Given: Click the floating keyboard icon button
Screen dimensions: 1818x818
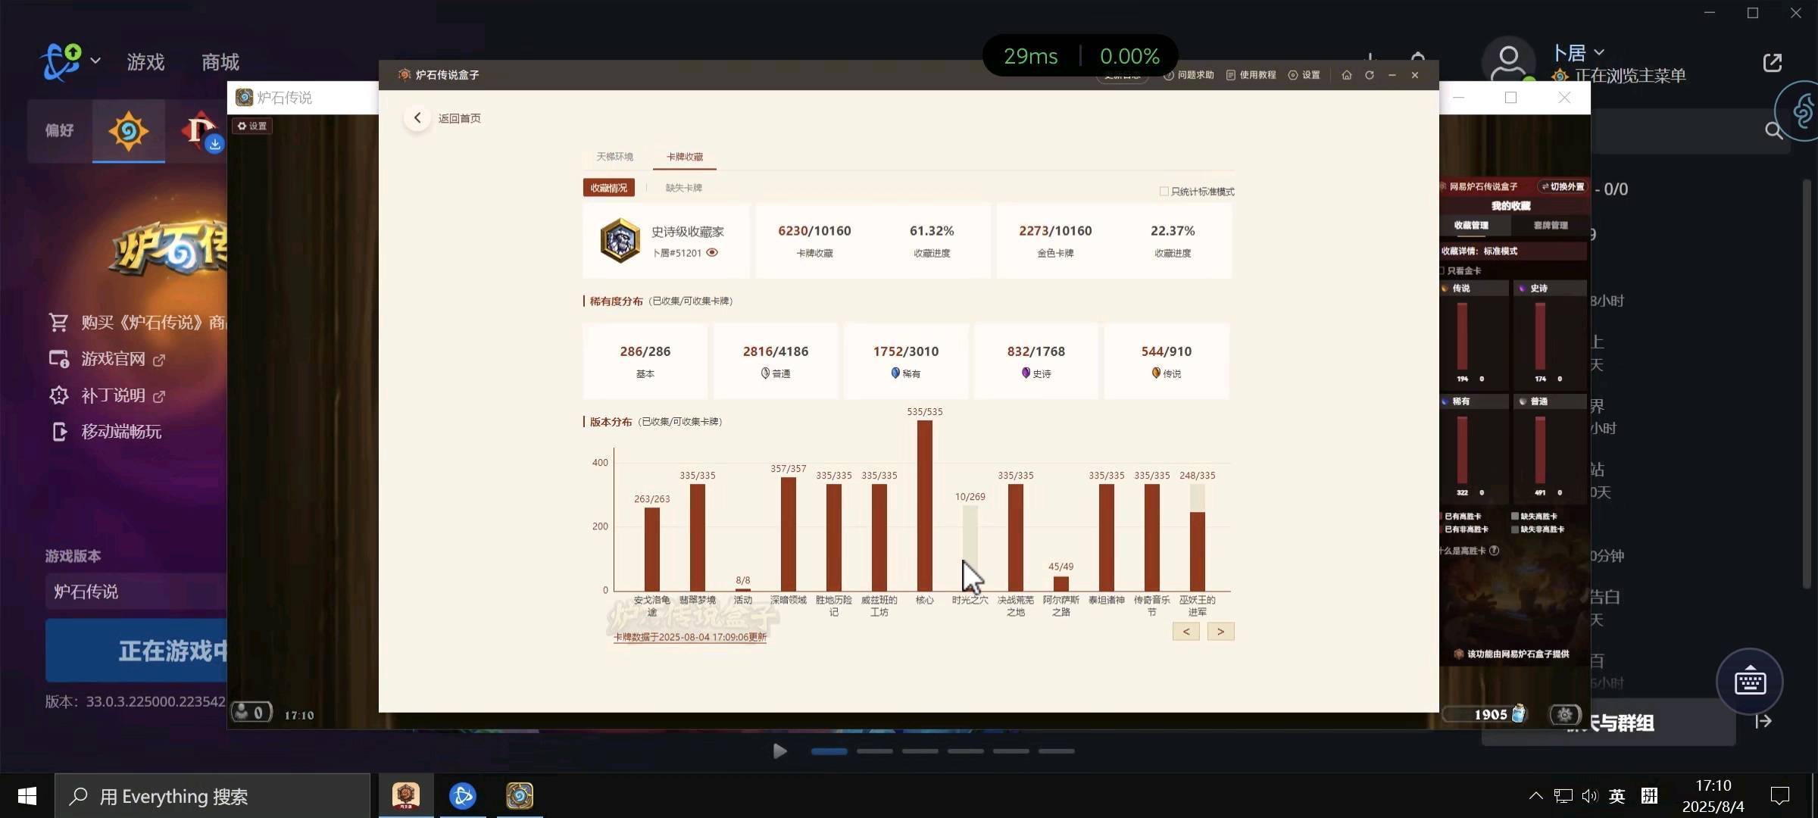Looking at the screenshot, I should [x=1750, y=682].
